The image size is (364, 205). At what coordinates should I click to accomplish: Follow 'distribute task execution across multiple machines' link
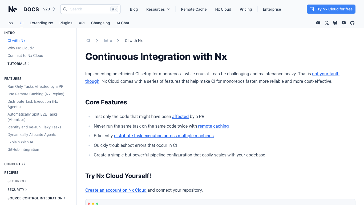point(164,136)
